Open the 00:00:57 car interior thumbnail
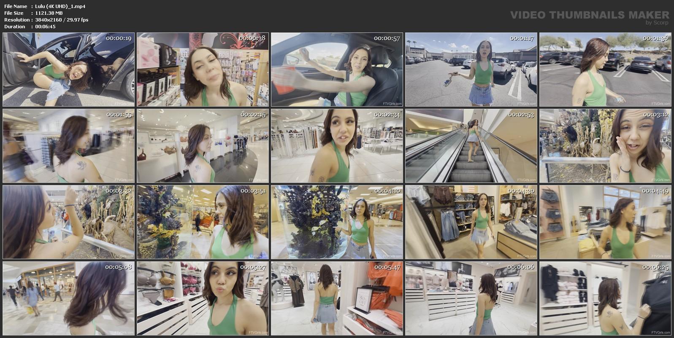The height and width of the screenshot is (338, 674). pyautogui.click(x=337, y=70)
